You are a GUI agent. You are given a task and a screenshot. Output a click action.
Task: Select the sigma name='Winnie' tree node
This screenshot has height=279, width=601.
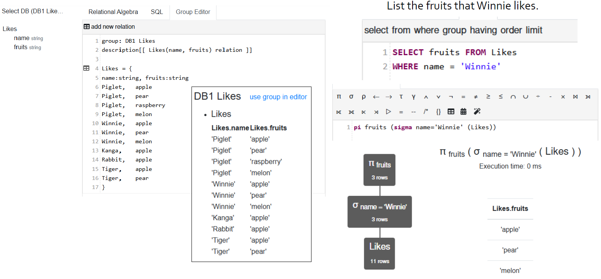click(380, 212)
